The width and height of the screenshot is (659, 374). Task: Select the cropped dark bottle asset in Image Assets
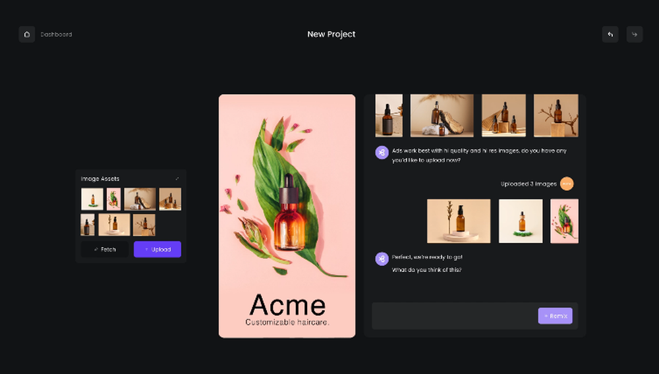[88, 225]
